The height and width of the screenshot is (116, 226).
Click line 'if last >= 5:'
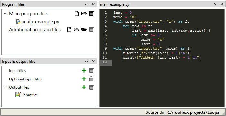[147, 35]
